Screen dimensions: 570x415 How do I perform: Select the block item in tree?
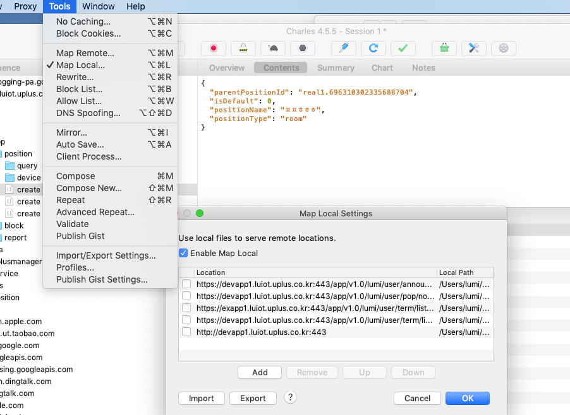(13, 226)
